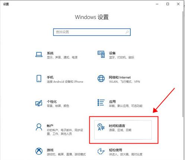The image size is (185, 160).
Task: Open the Network and Internet globe icon
Action: [101, 78]
